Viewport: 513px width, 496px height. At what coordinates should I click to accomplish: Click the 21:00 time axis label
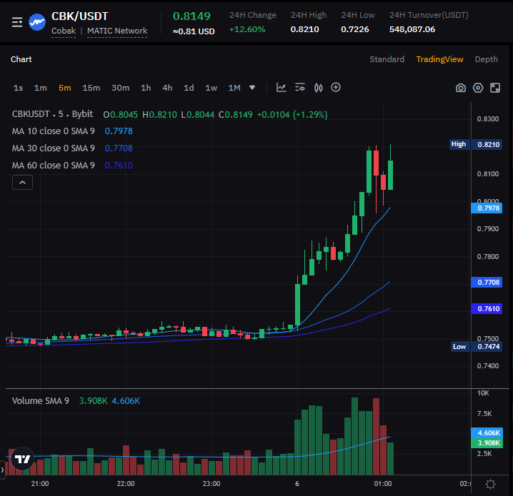[40, 484]
